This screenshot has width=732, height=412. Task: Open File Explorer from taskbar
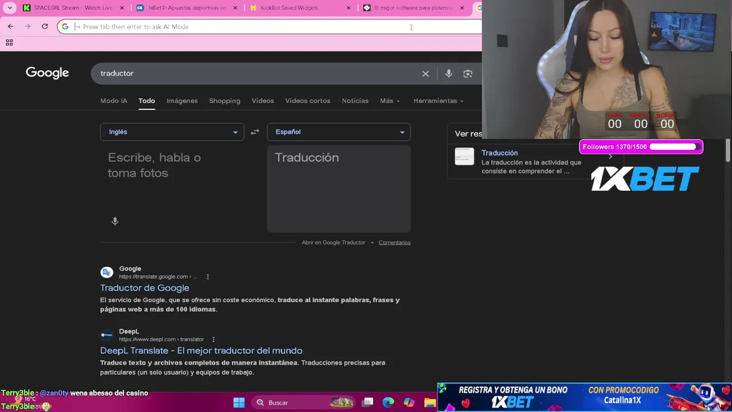click(429, 402)
